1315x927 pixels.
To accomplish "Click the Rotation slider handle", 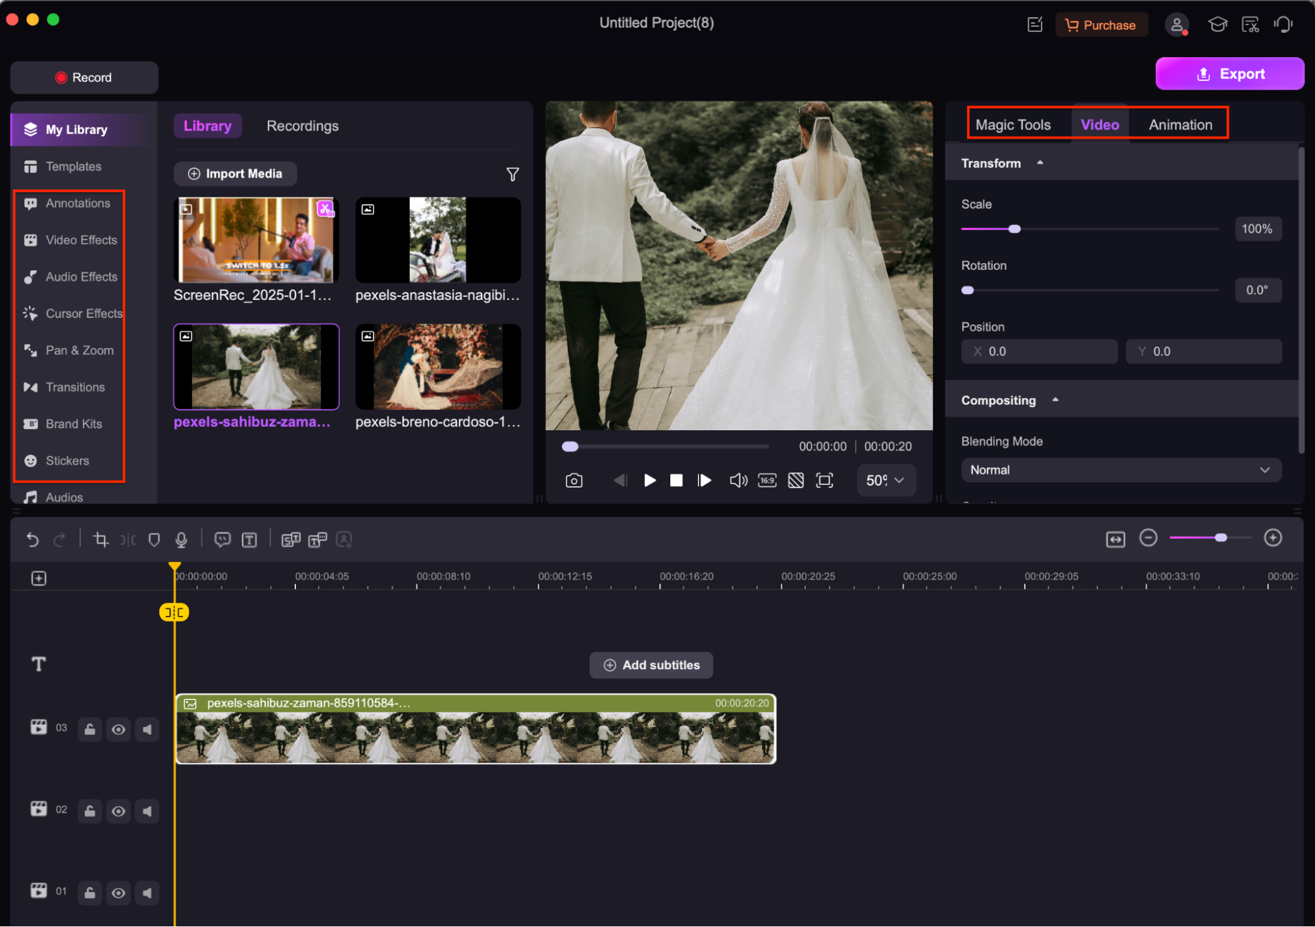I will coord(967,290).
